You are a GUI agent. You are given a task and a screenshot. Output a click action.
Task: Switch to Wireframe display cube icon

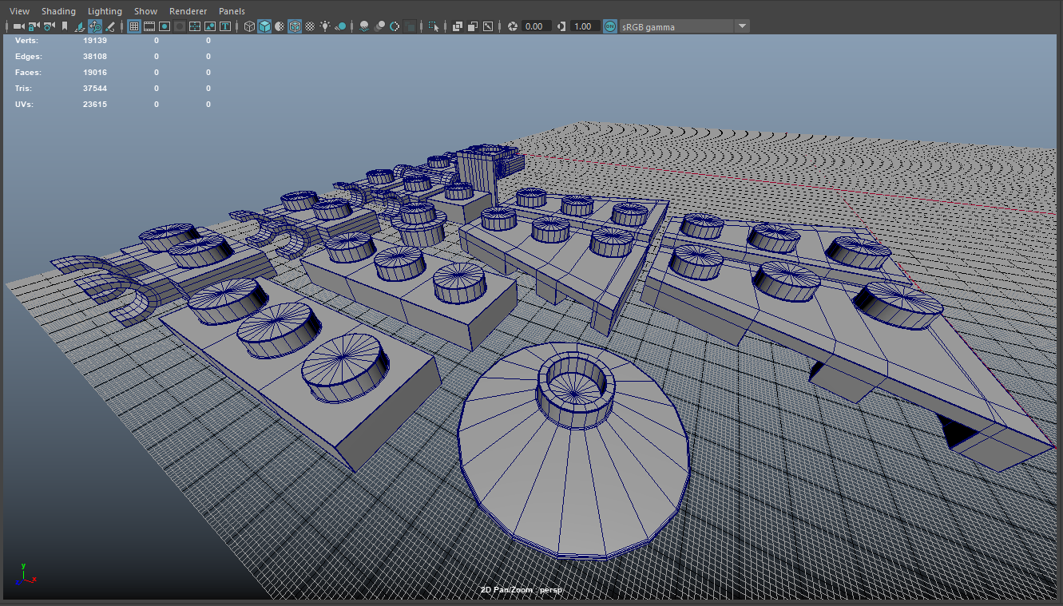click(249, 26)
